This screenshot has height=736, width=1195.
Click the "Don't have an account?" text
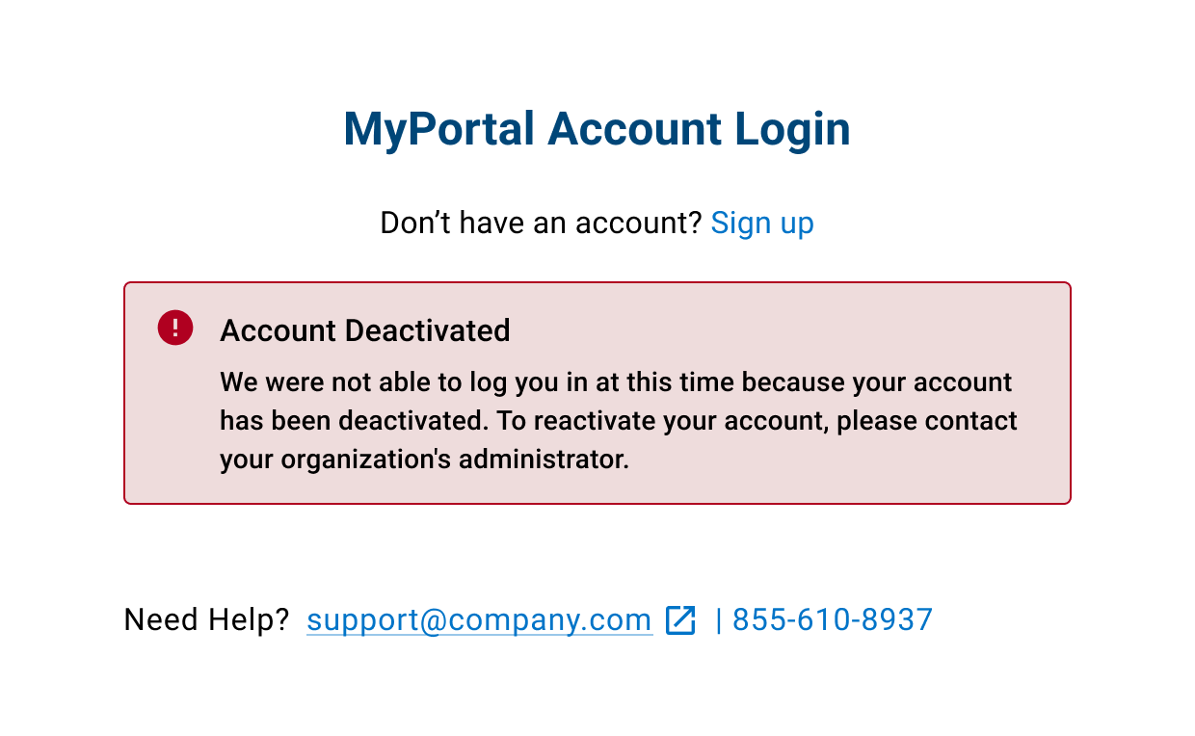tap(541, 223)
